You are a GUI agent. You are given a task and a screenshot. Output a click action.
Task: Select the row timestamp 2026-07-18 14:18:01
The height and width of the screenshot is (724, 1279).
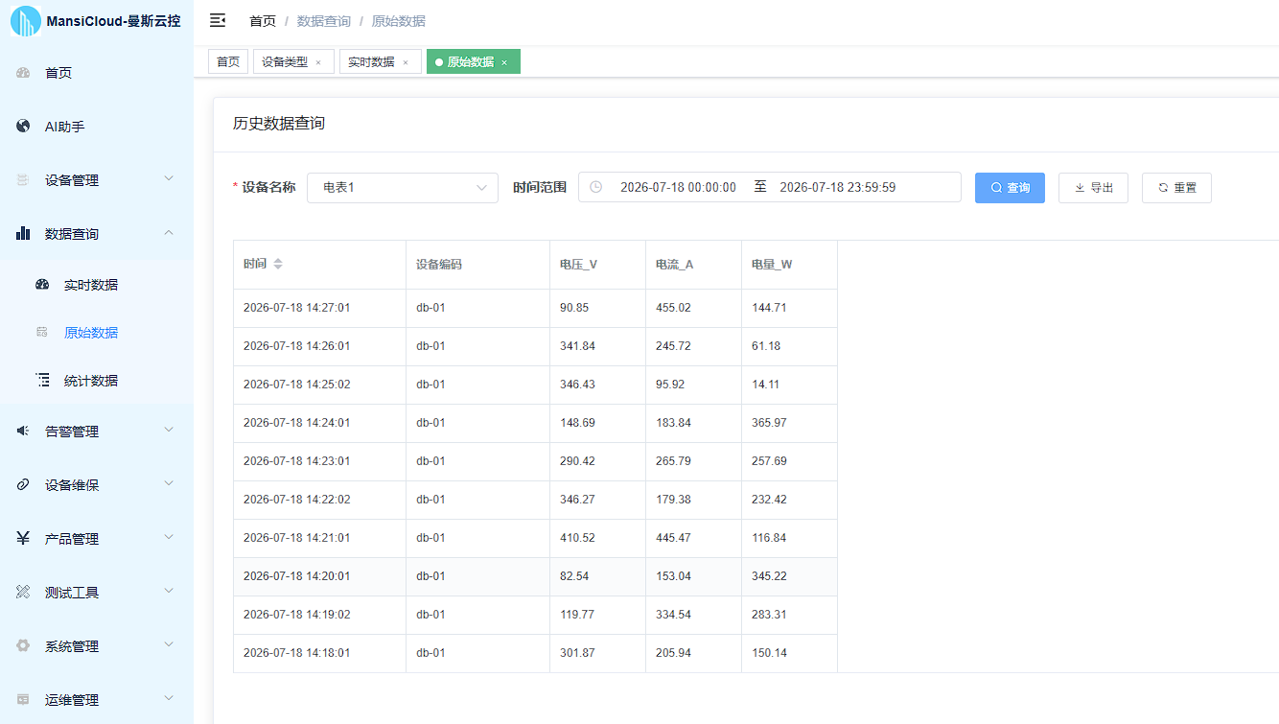tap(296, 653)
